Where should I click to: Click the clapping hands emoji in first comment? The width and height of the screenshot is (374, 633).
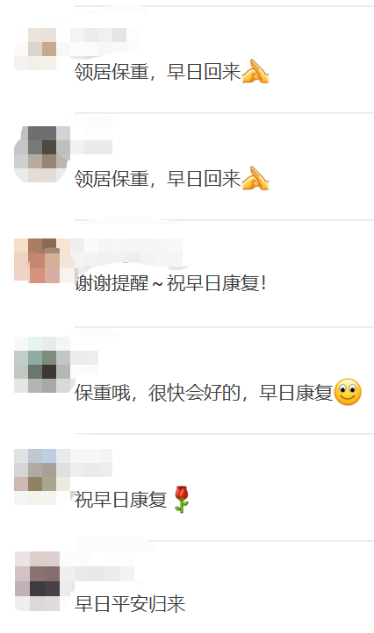255,72
